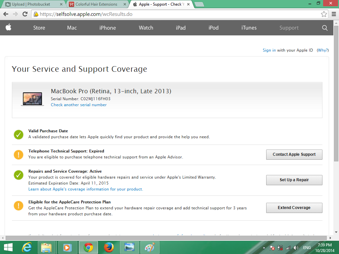Open Internet Explorer from the taskbar
Screen dimensions: 339x254
(x=27, y=247)
